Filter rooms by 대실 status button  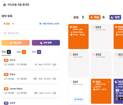coord(95,17)
